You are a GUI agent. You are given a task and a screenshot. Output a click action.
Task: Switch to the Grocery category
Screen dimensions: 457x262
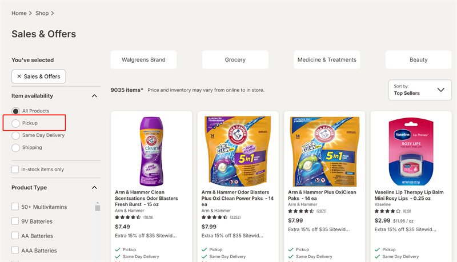coord(235,60)
